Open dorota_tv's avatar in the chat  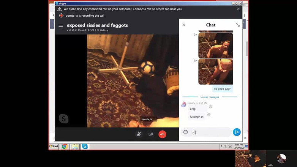click(184, 104)
